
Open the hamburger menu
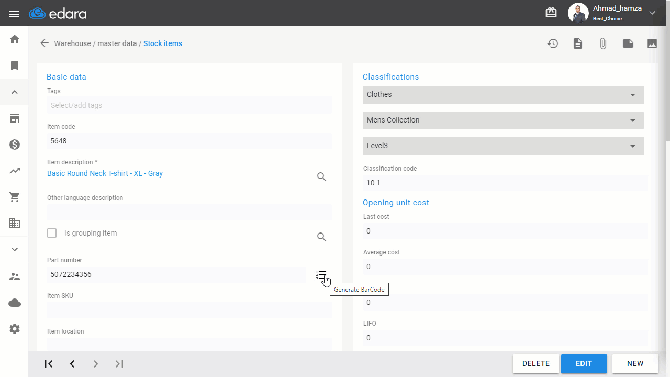point(14,14)
